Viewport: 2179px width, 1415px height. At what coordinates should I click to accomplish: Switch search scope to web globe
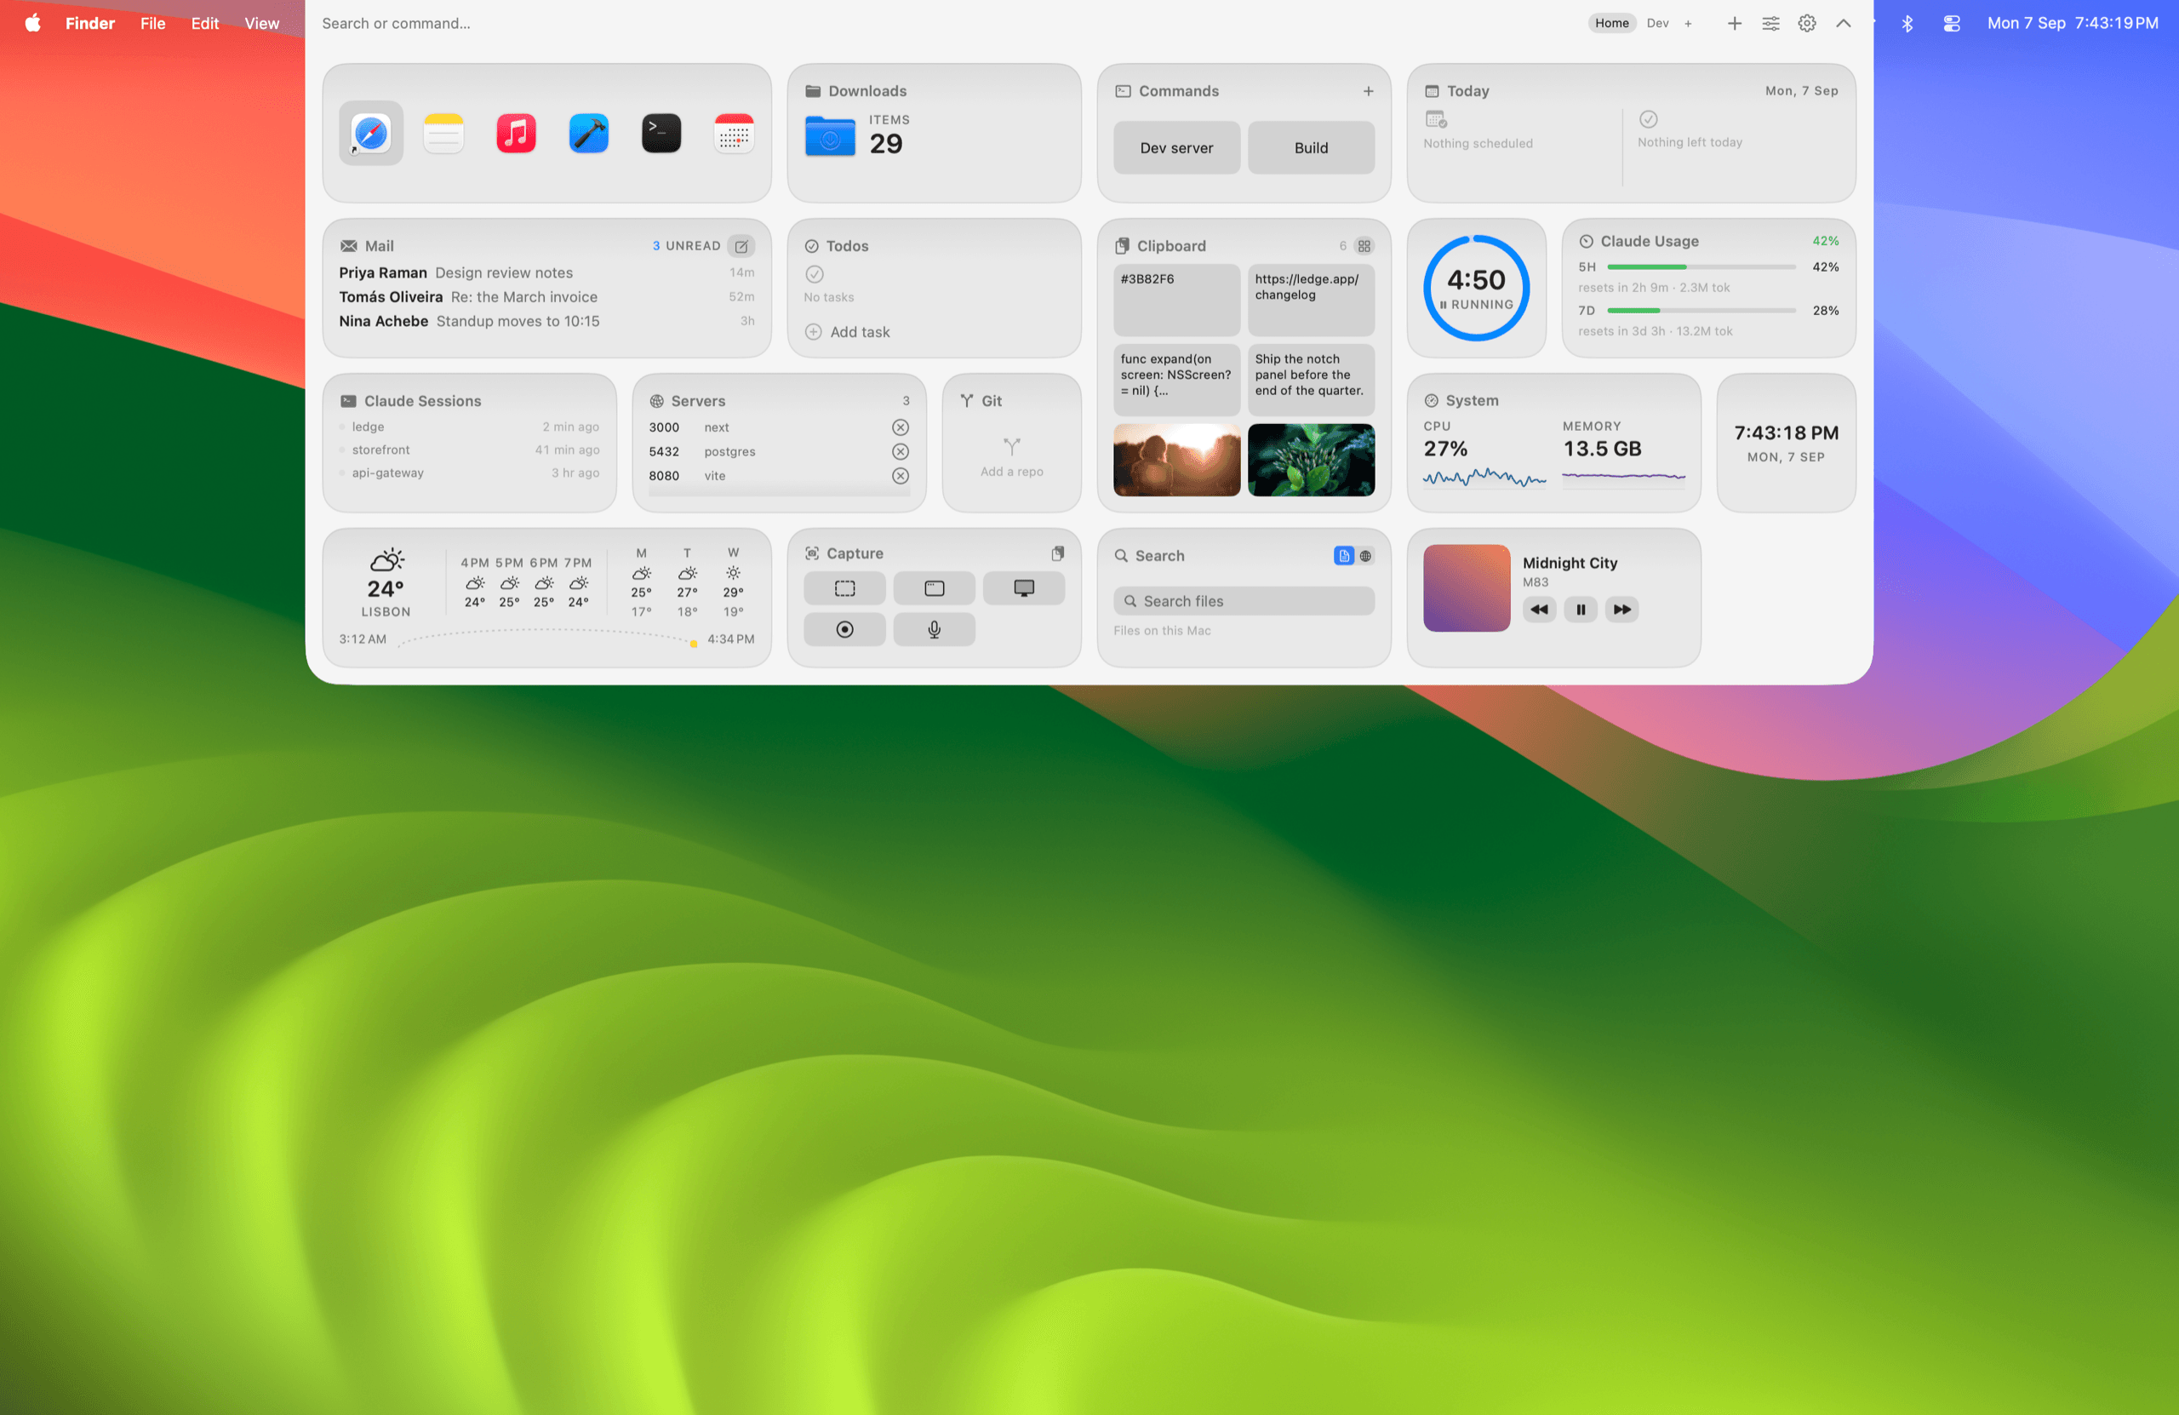tap(1365, 556)
